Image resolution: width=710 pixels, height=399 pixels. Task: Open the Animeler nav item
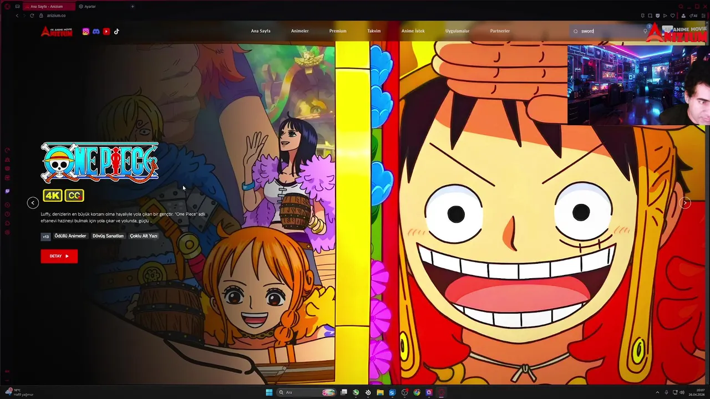(300, 31)
